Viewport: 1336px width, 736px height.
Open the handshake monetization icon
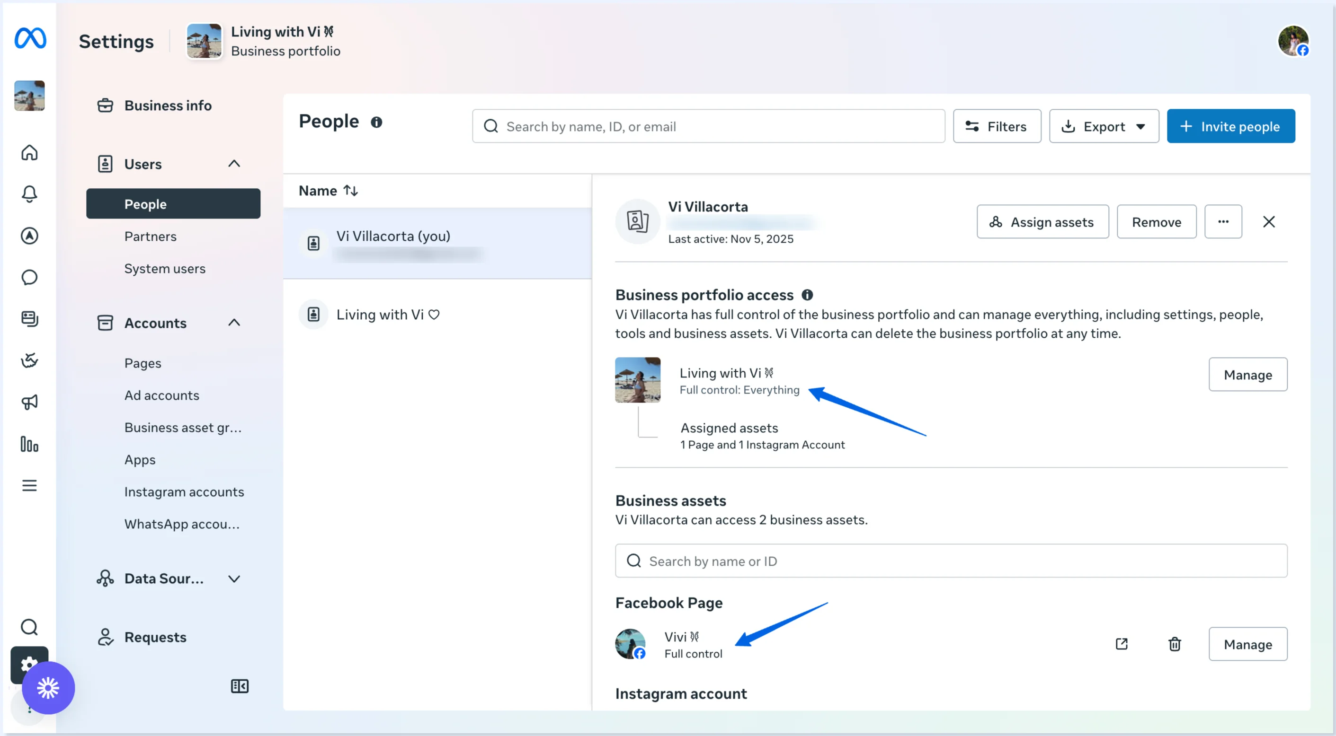point(29,360)
